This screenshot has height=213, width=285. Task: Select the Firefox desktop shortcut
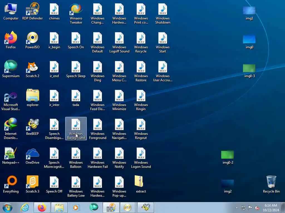(x=11, y=40)
